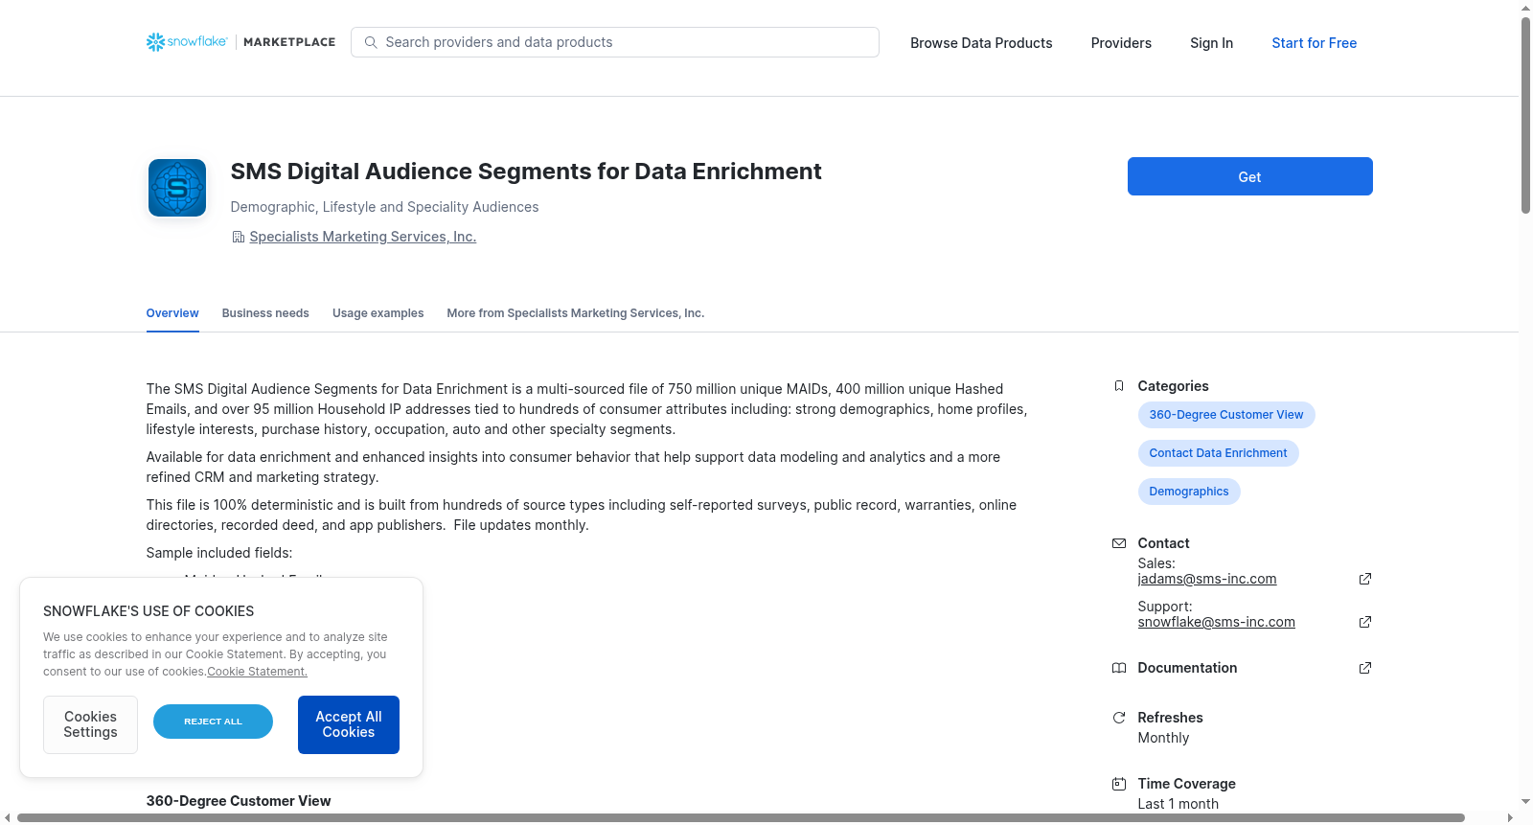
Task: Reject all cookies
Action: [x=213, y=722]
